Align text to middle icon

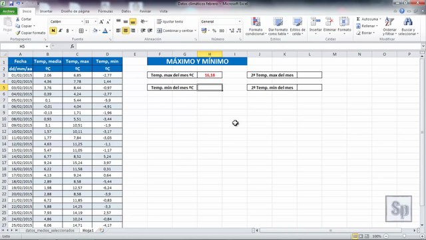pyautogui.click(x=126, y=21)
